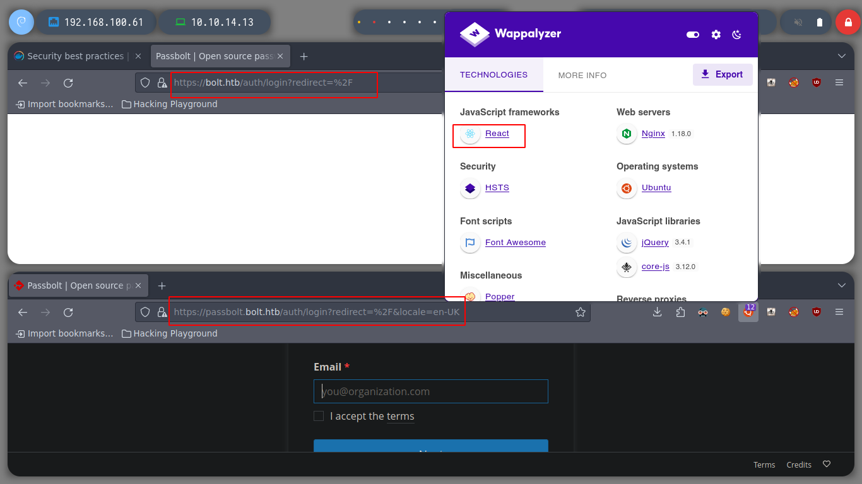Click the cookie extension icon
Viewport: 862px width, 484px height.
pos(726,312)
